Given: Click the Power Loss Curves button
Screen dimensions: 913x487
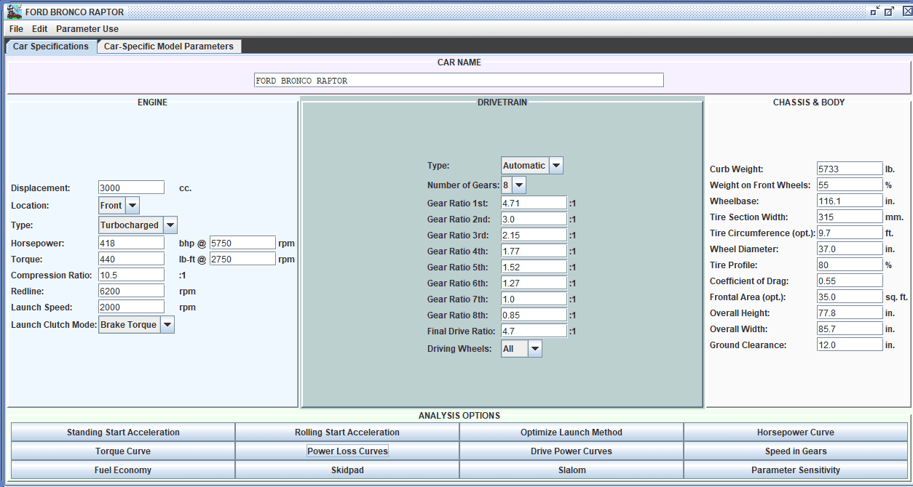Looking at the screenshot, I should pyautogui.click(x=347, y=451).
